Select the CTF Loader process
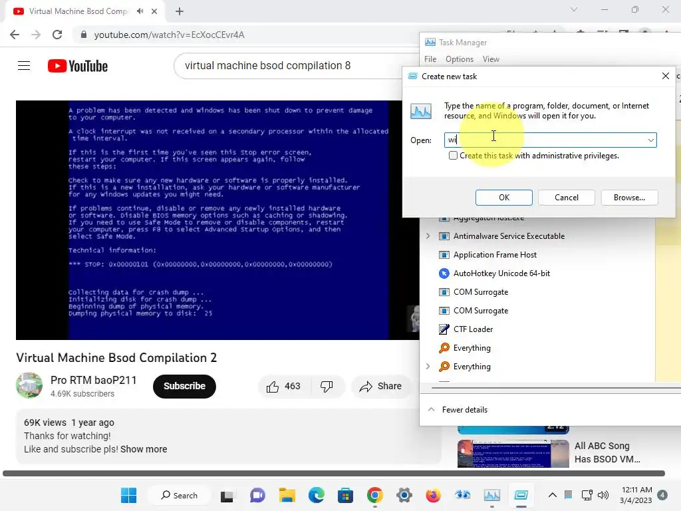 (539, 329)
